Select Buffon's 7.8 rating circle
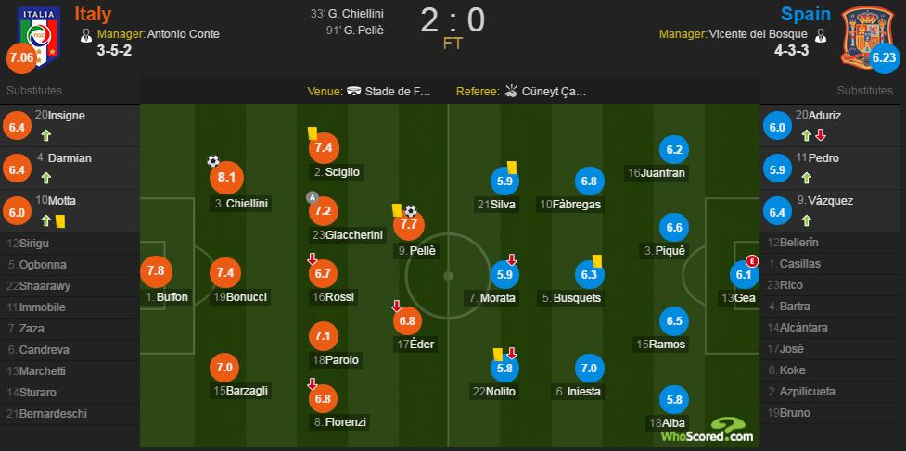906x451 pixels. pyautogui.click(x=156, y=271)
